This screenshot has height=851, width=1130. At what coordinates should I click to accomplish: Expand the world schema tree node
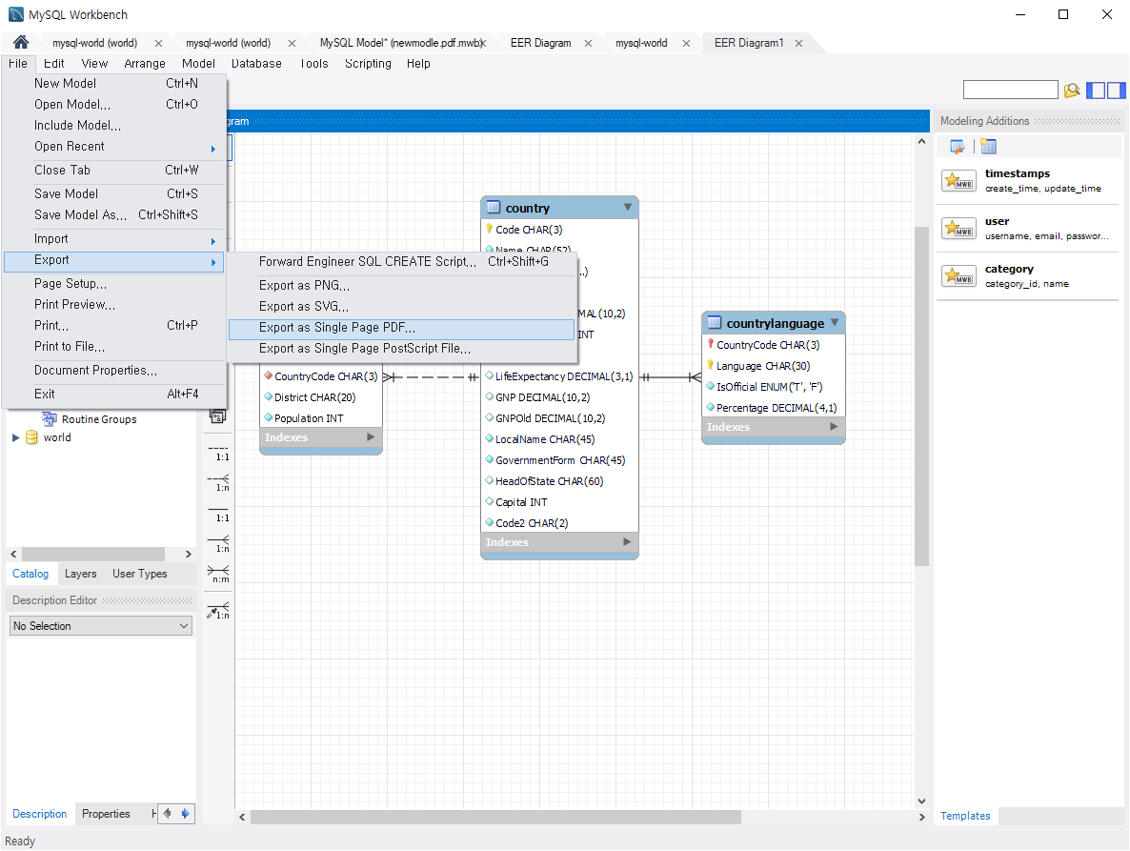[x=15, y=437]
